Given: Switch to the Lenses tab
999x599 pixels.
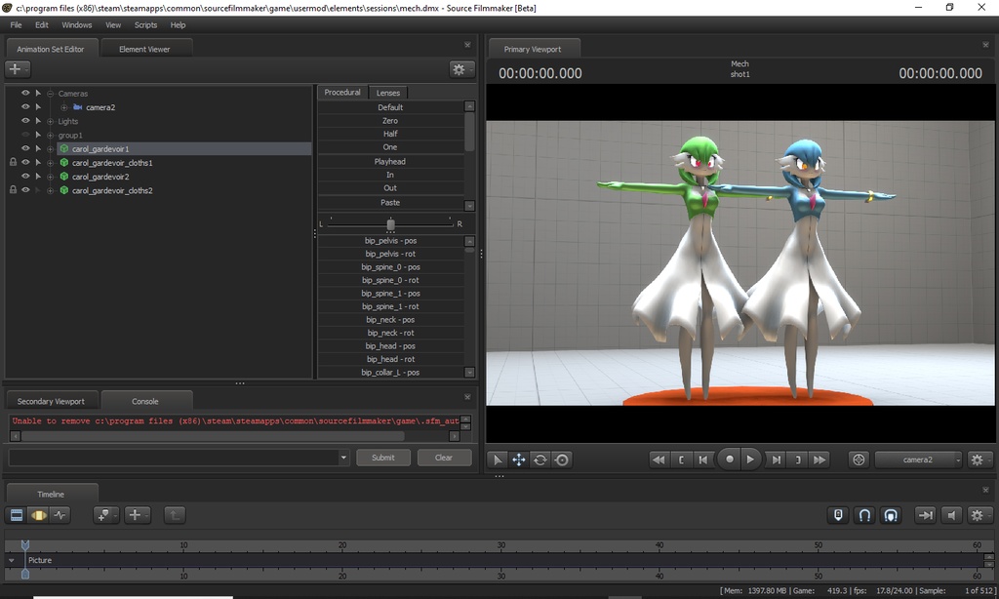Looking at the screenshot, I should pyautogui.click(x=388, y=92).
